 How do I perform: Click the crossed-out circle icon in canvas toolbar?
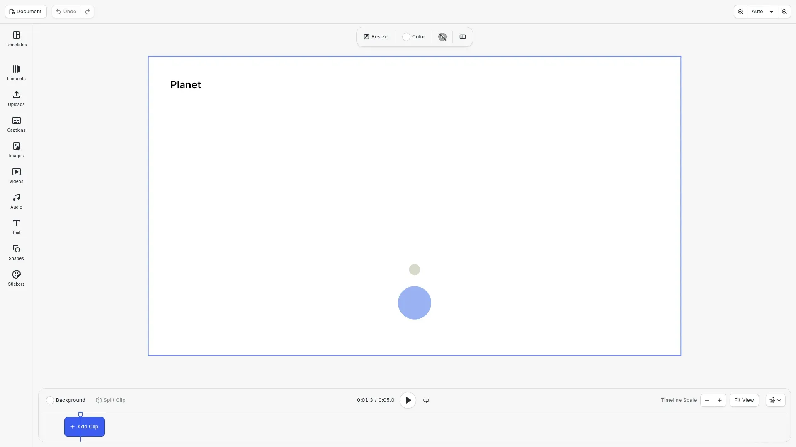442,37
